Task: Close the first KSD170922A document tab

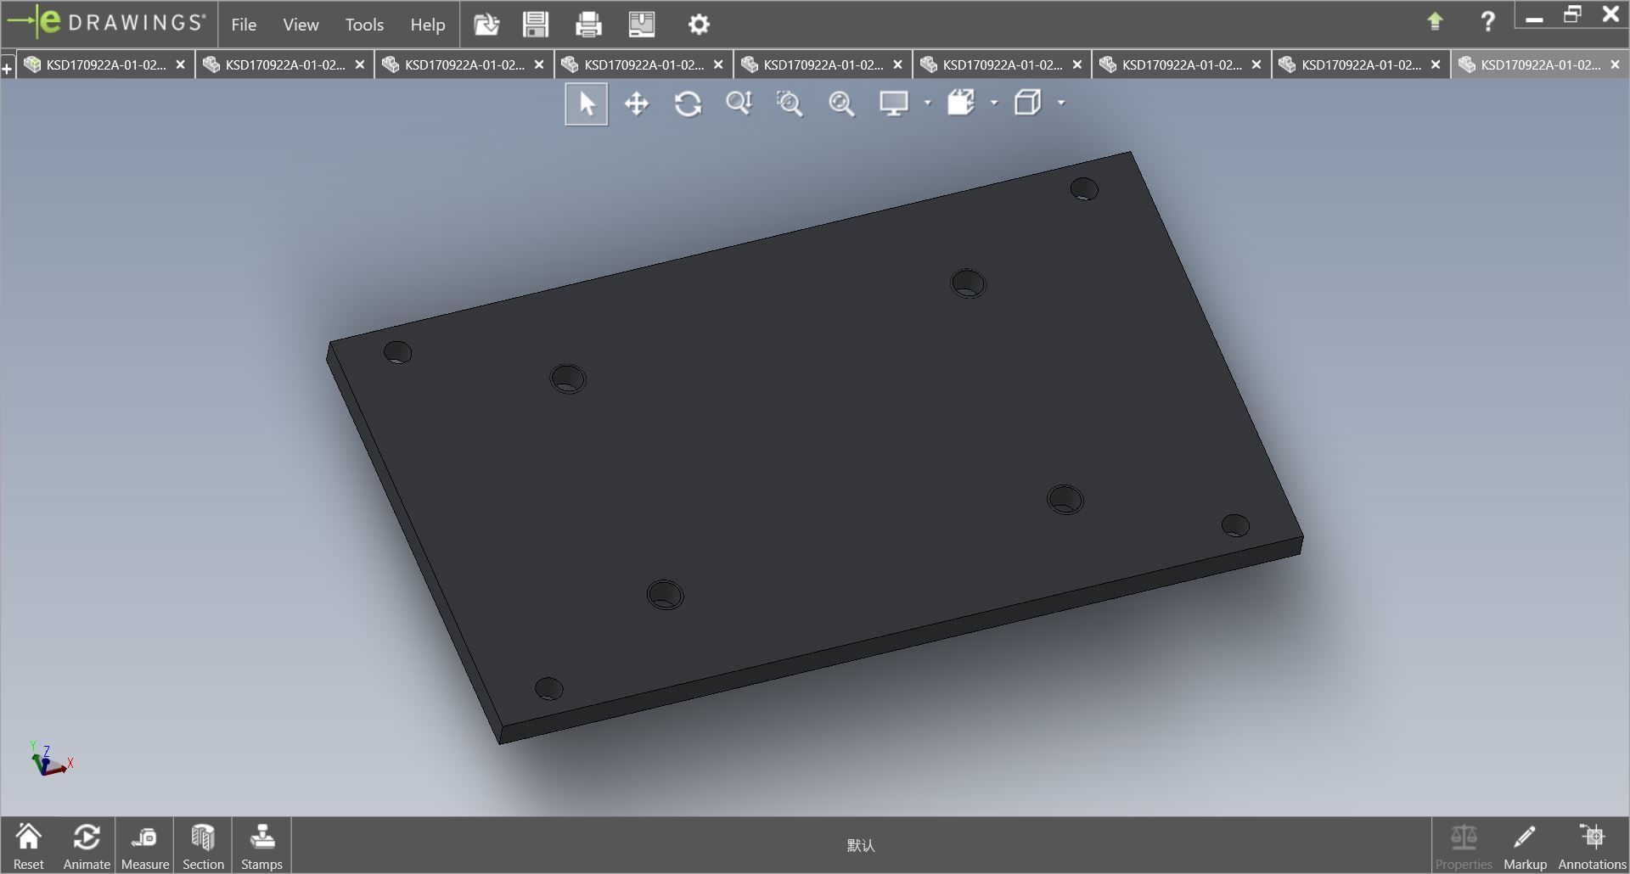Action: [x=180, y=64]
